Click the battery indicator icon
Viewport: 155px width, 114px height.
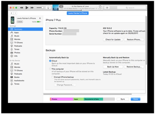38,22
